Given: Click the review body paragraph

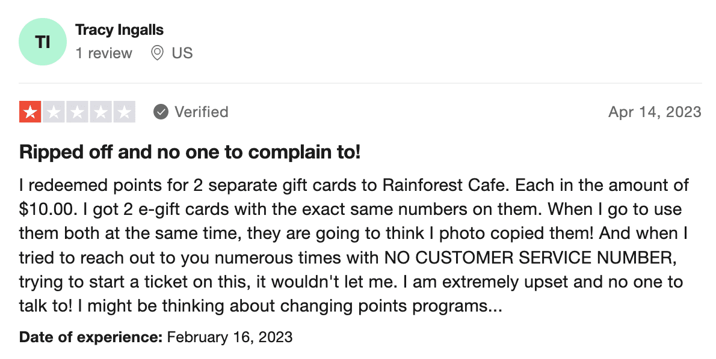Looking at the screenshot, I should click(354, 245).
